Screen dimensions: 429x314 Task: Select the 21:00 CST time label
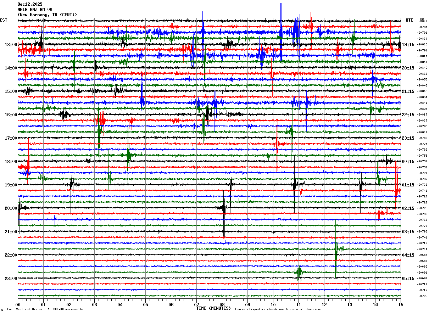[x=11, y=232]
